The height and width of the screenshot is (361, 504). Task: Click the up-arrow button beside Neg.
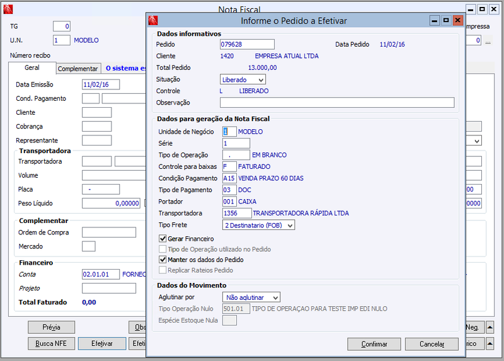[x=490, y=328]
